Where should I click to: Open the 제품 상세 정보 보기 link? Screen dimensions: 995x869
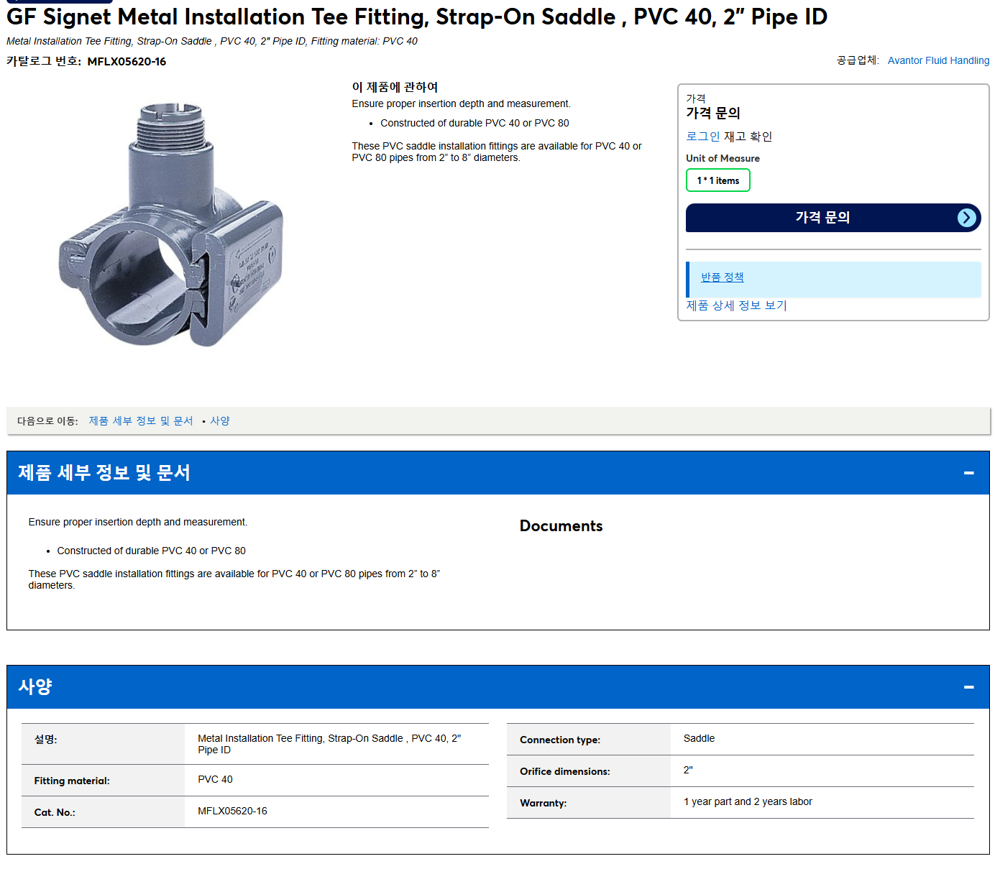pyautogui.click(x=736, y=305)
